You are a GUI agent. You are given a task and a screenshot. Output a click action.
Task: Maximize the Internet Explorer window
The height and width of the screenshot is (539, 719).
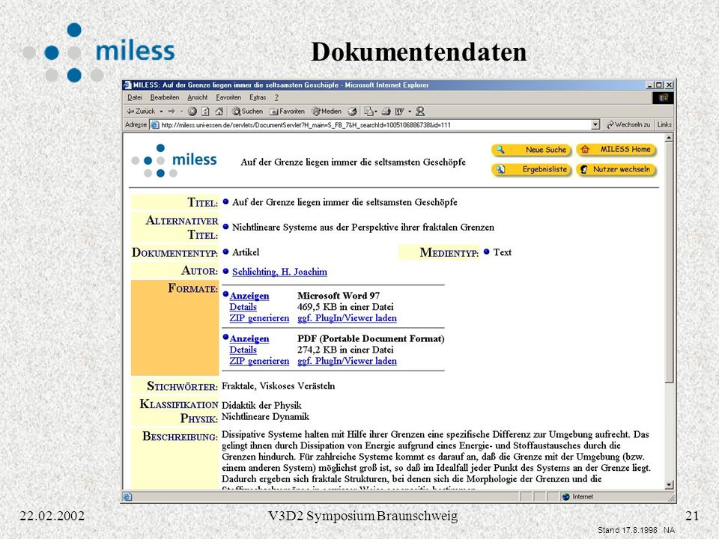(x=659, y=85)
